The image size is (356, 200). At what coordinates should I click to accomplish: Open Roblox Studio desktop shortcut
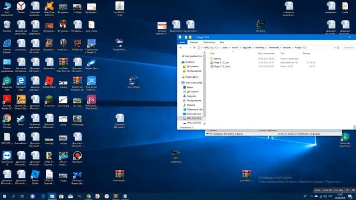coord(35,177)
